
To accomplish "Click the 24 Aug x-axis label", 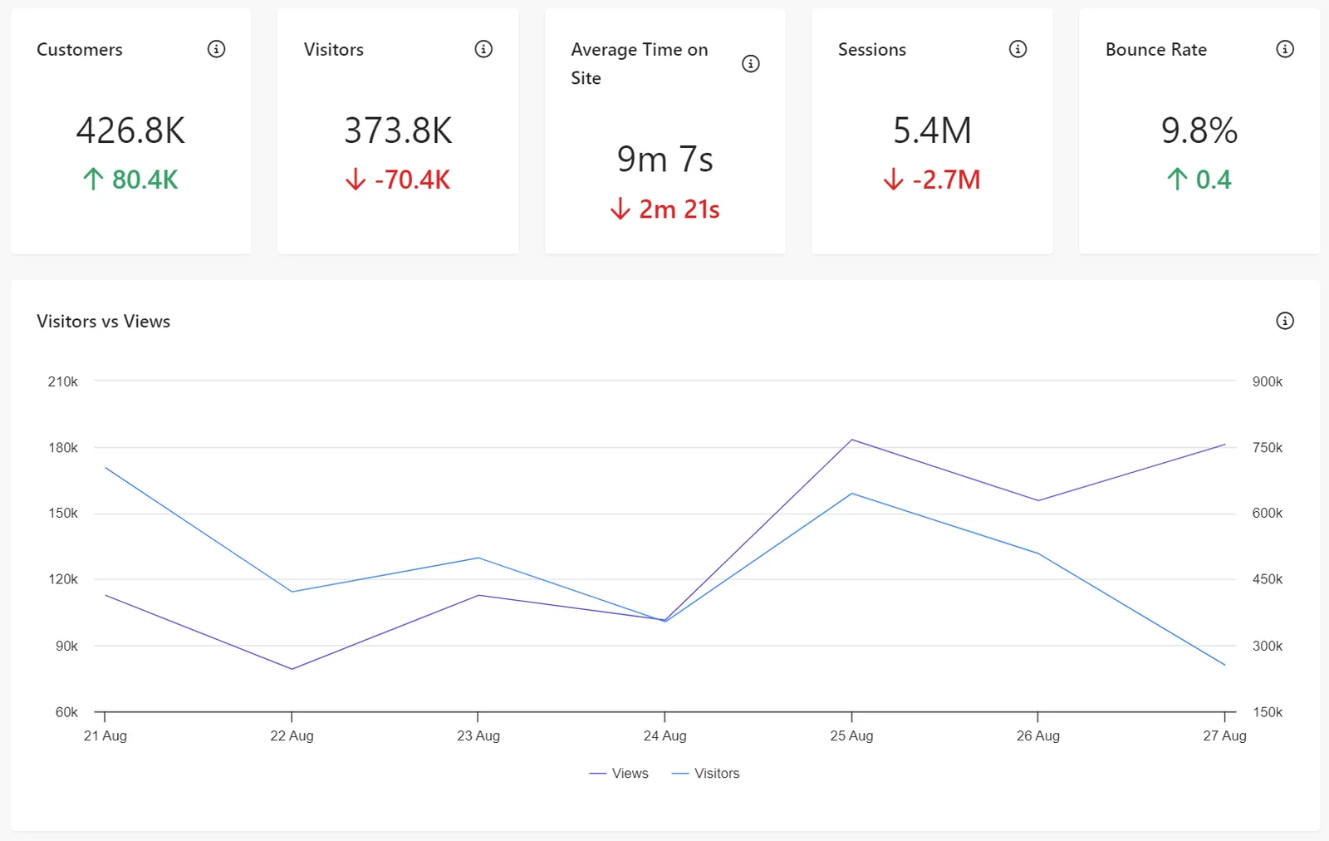I will (664, 735).
